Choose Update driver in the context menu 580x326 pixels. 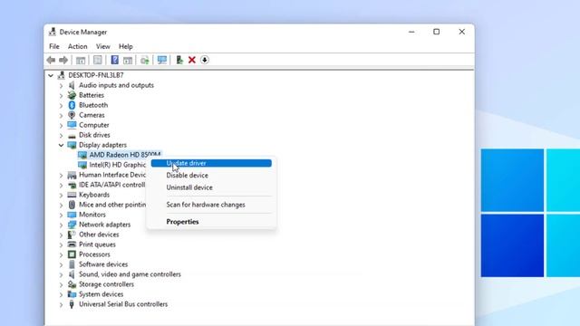pyautogui.click(x=211, y=163)
